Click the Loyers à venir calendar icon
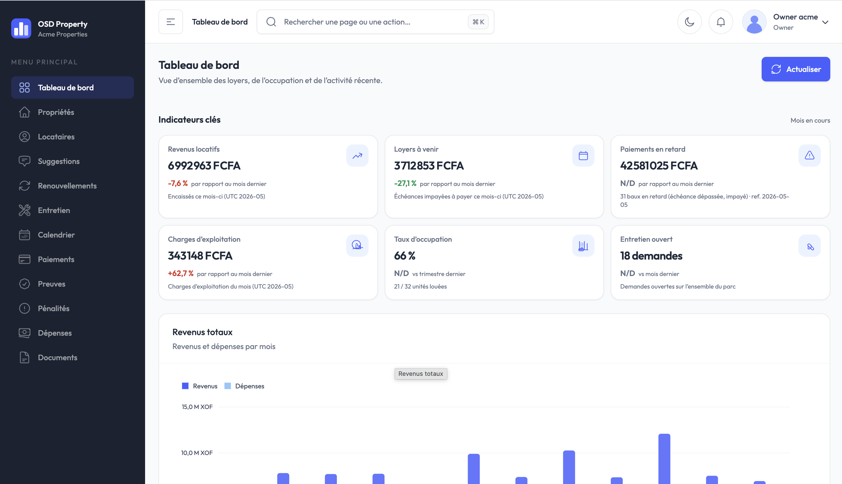Image resolution: width=842 pixels, height=484 pixels. 583,156
